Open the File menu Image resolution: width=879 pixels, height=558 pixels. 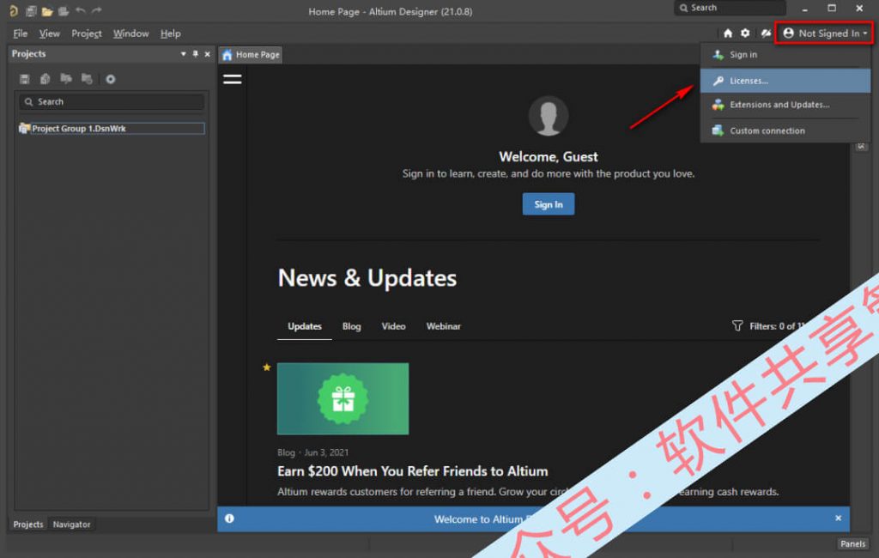[x=21, y=33]
